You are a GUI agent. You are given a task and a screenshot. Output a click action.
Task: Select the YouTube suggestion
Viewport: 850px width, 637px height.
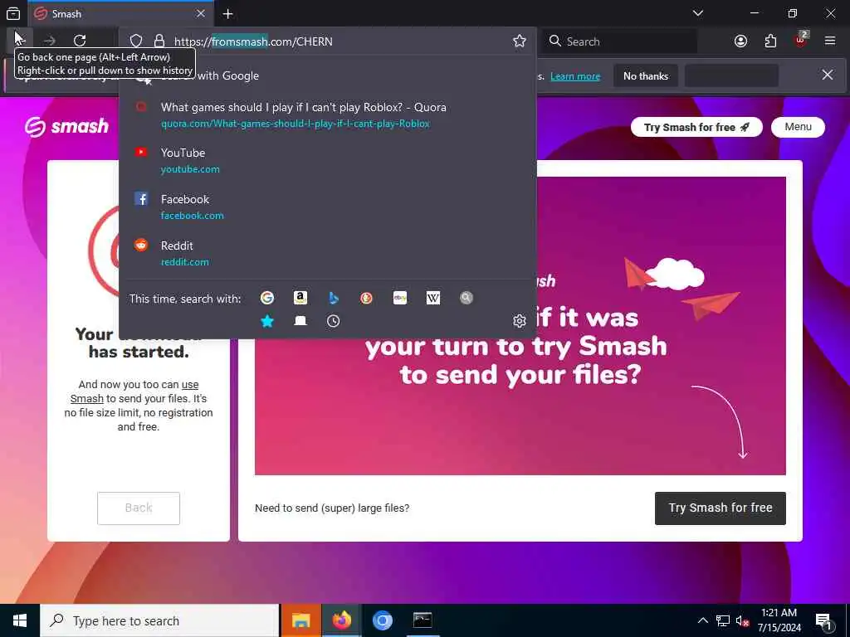click(328, 161)
